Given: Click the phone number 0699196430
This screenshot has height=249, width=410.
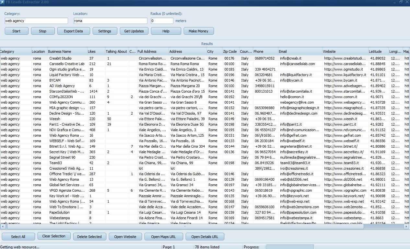Looking at the screenshot, I should (x=264, y=179).
